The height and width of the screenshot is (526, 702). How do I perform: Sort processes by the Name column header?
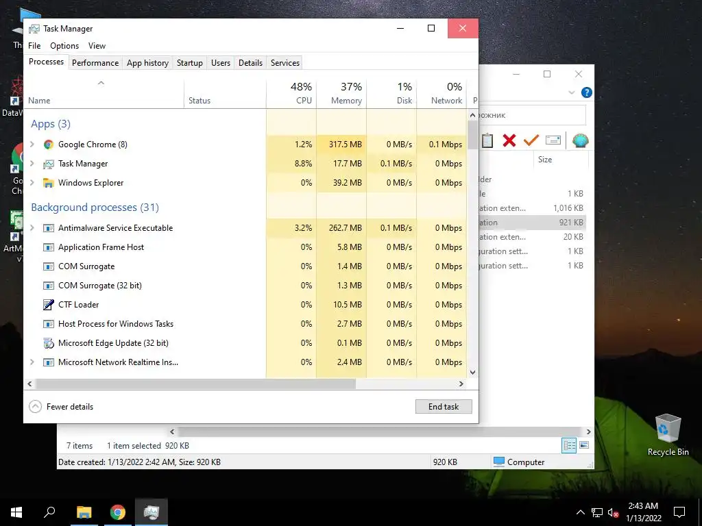click(x=104, y=94)
